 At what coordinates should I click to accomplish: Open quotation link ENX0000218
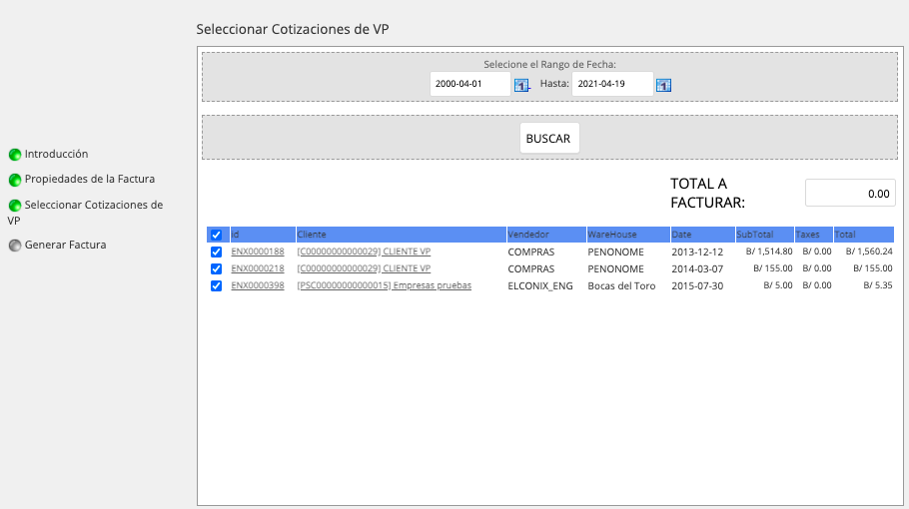tap(258, 268)
